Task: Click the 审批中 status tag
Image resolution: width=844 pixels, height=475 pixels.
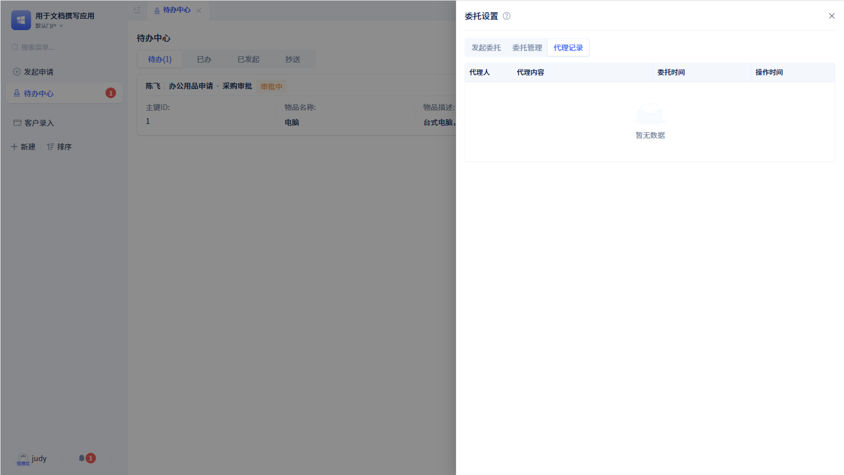Action: (272, 87)
